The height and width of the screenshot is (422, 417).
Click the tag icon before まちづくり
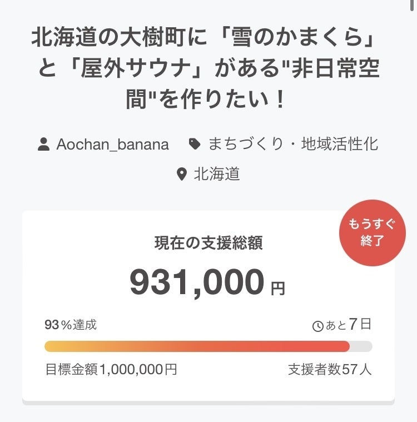click(x=194, y=145)
